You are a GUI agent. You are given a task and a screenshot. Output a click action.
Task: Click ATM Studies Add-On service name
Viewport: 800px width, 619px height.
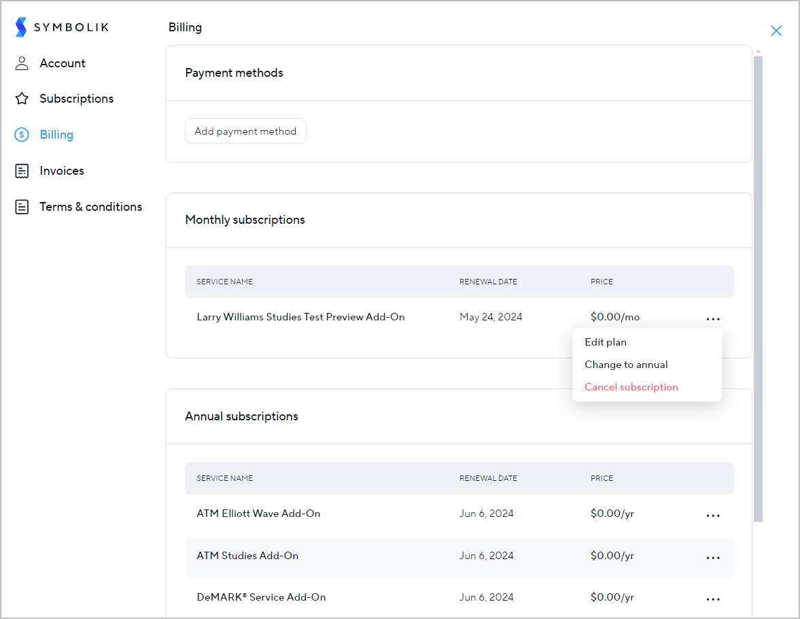click(247, 556)
